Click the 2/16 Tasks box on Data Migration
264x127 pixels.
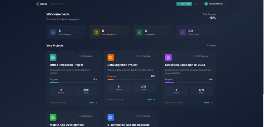(143, 88)
